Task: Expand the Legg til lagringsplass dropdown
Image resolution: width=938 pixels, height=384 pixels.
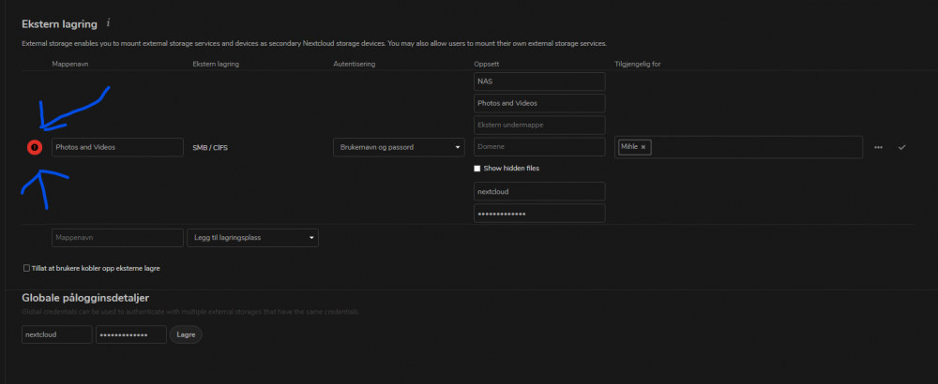Action: (x=252, y=238)
